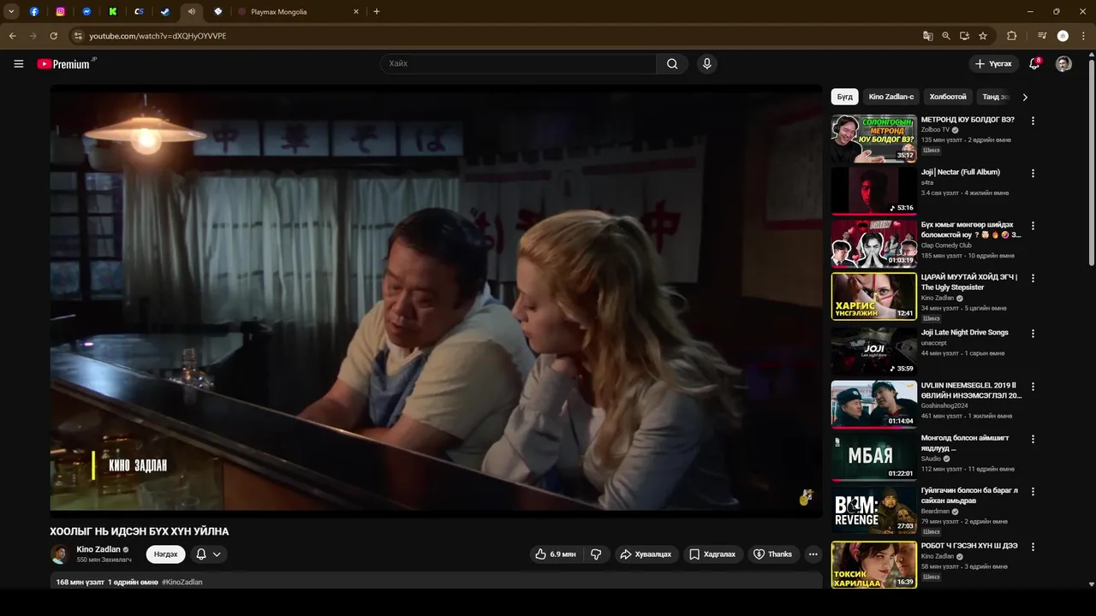This screenshot has height=616, width=1096.
Task: Select the Холбоотой filter chip
Action: click(x=948, y=97)
